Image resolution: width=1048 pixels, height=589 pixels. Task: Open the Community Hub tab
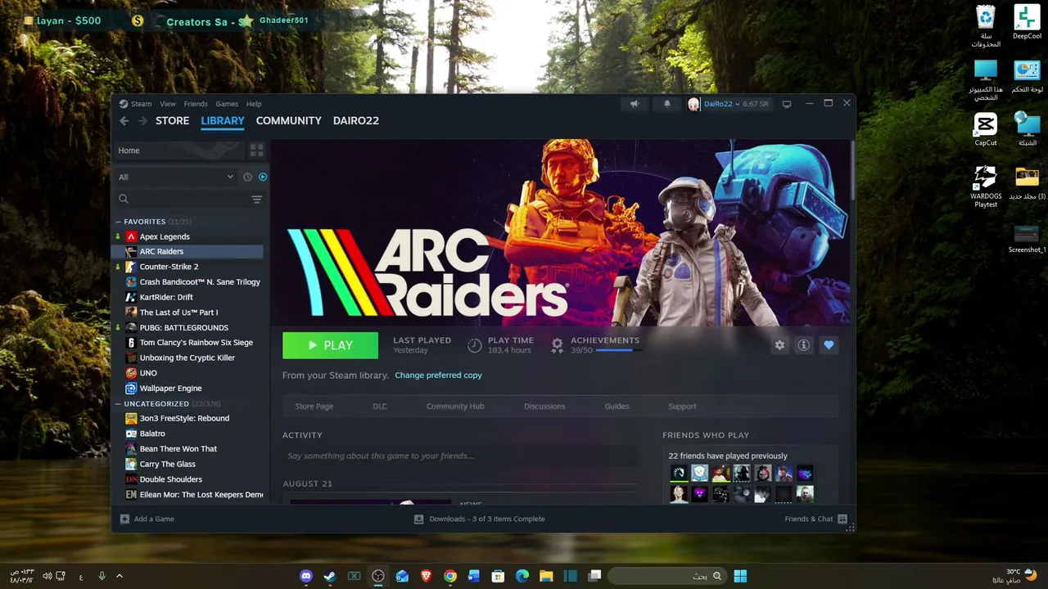coord(455,407)
